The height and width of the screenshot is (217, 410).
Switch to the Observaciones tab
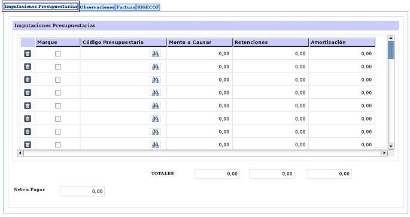pyautogui.click(x=98, y=7)
